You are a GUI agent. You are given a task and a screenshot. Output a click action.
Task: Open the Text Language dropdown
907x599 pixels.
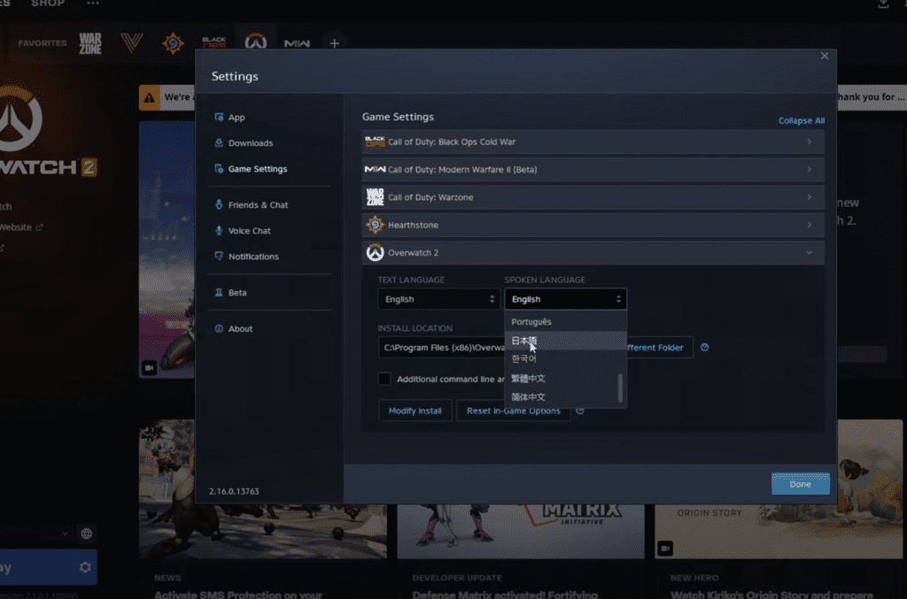click(x=438, y=299)
